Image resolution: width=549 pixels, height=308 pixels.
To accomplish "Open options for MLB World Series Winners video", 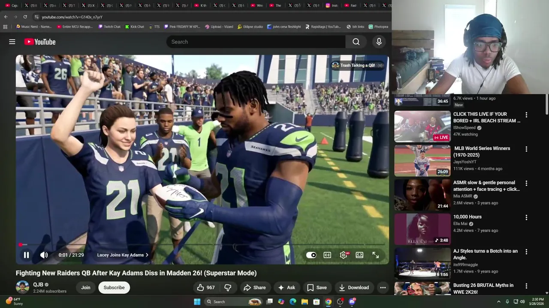I will pyautogui.click(x=526, y=149).
